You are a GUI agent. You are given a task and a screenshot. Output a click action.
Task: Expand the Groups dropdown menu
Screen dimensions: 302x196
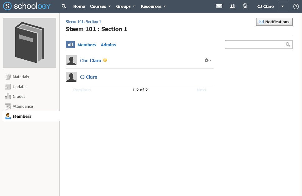[125, 6]
